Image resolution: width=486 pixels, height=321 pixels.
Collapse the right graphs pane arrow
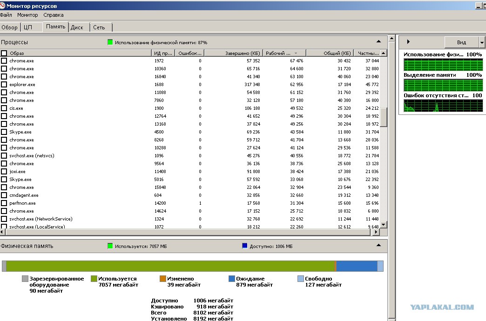408,42
